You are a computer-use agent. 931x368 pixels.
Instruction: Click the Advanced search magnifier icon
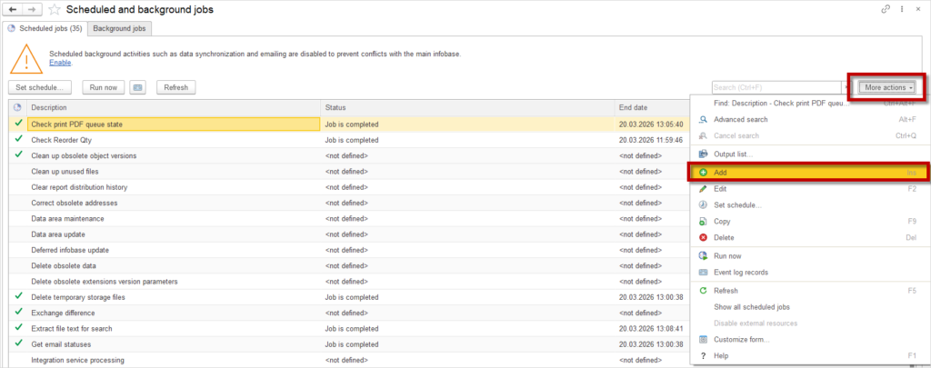click(704, 119)
